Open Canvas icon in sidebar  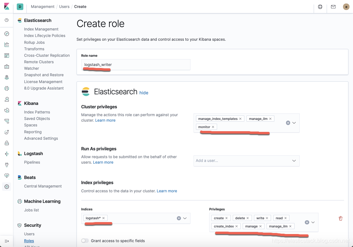click(7, 67)
